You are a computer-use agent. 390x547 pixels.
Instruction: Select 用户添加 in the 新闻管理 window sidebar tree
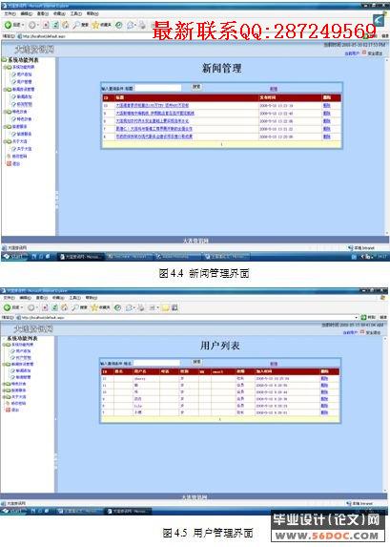tap(24, 74)
